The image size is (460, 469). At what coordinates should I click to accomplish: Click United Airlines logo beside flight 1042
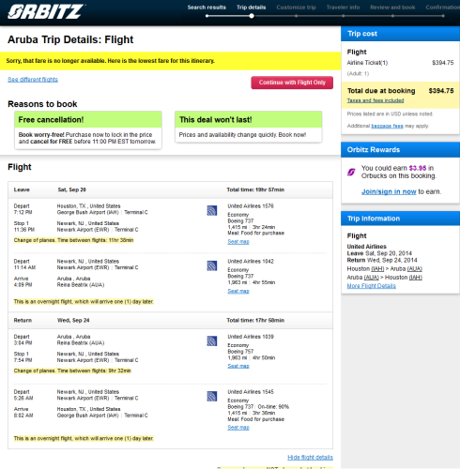point(212,265)
